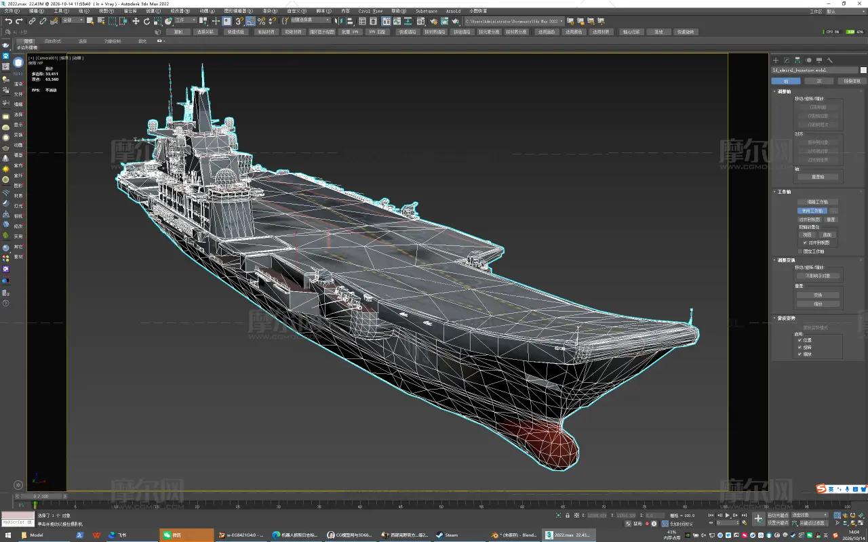Click the 快速旋转 script button
868x542 pixels.
click(x=686, y=32)
